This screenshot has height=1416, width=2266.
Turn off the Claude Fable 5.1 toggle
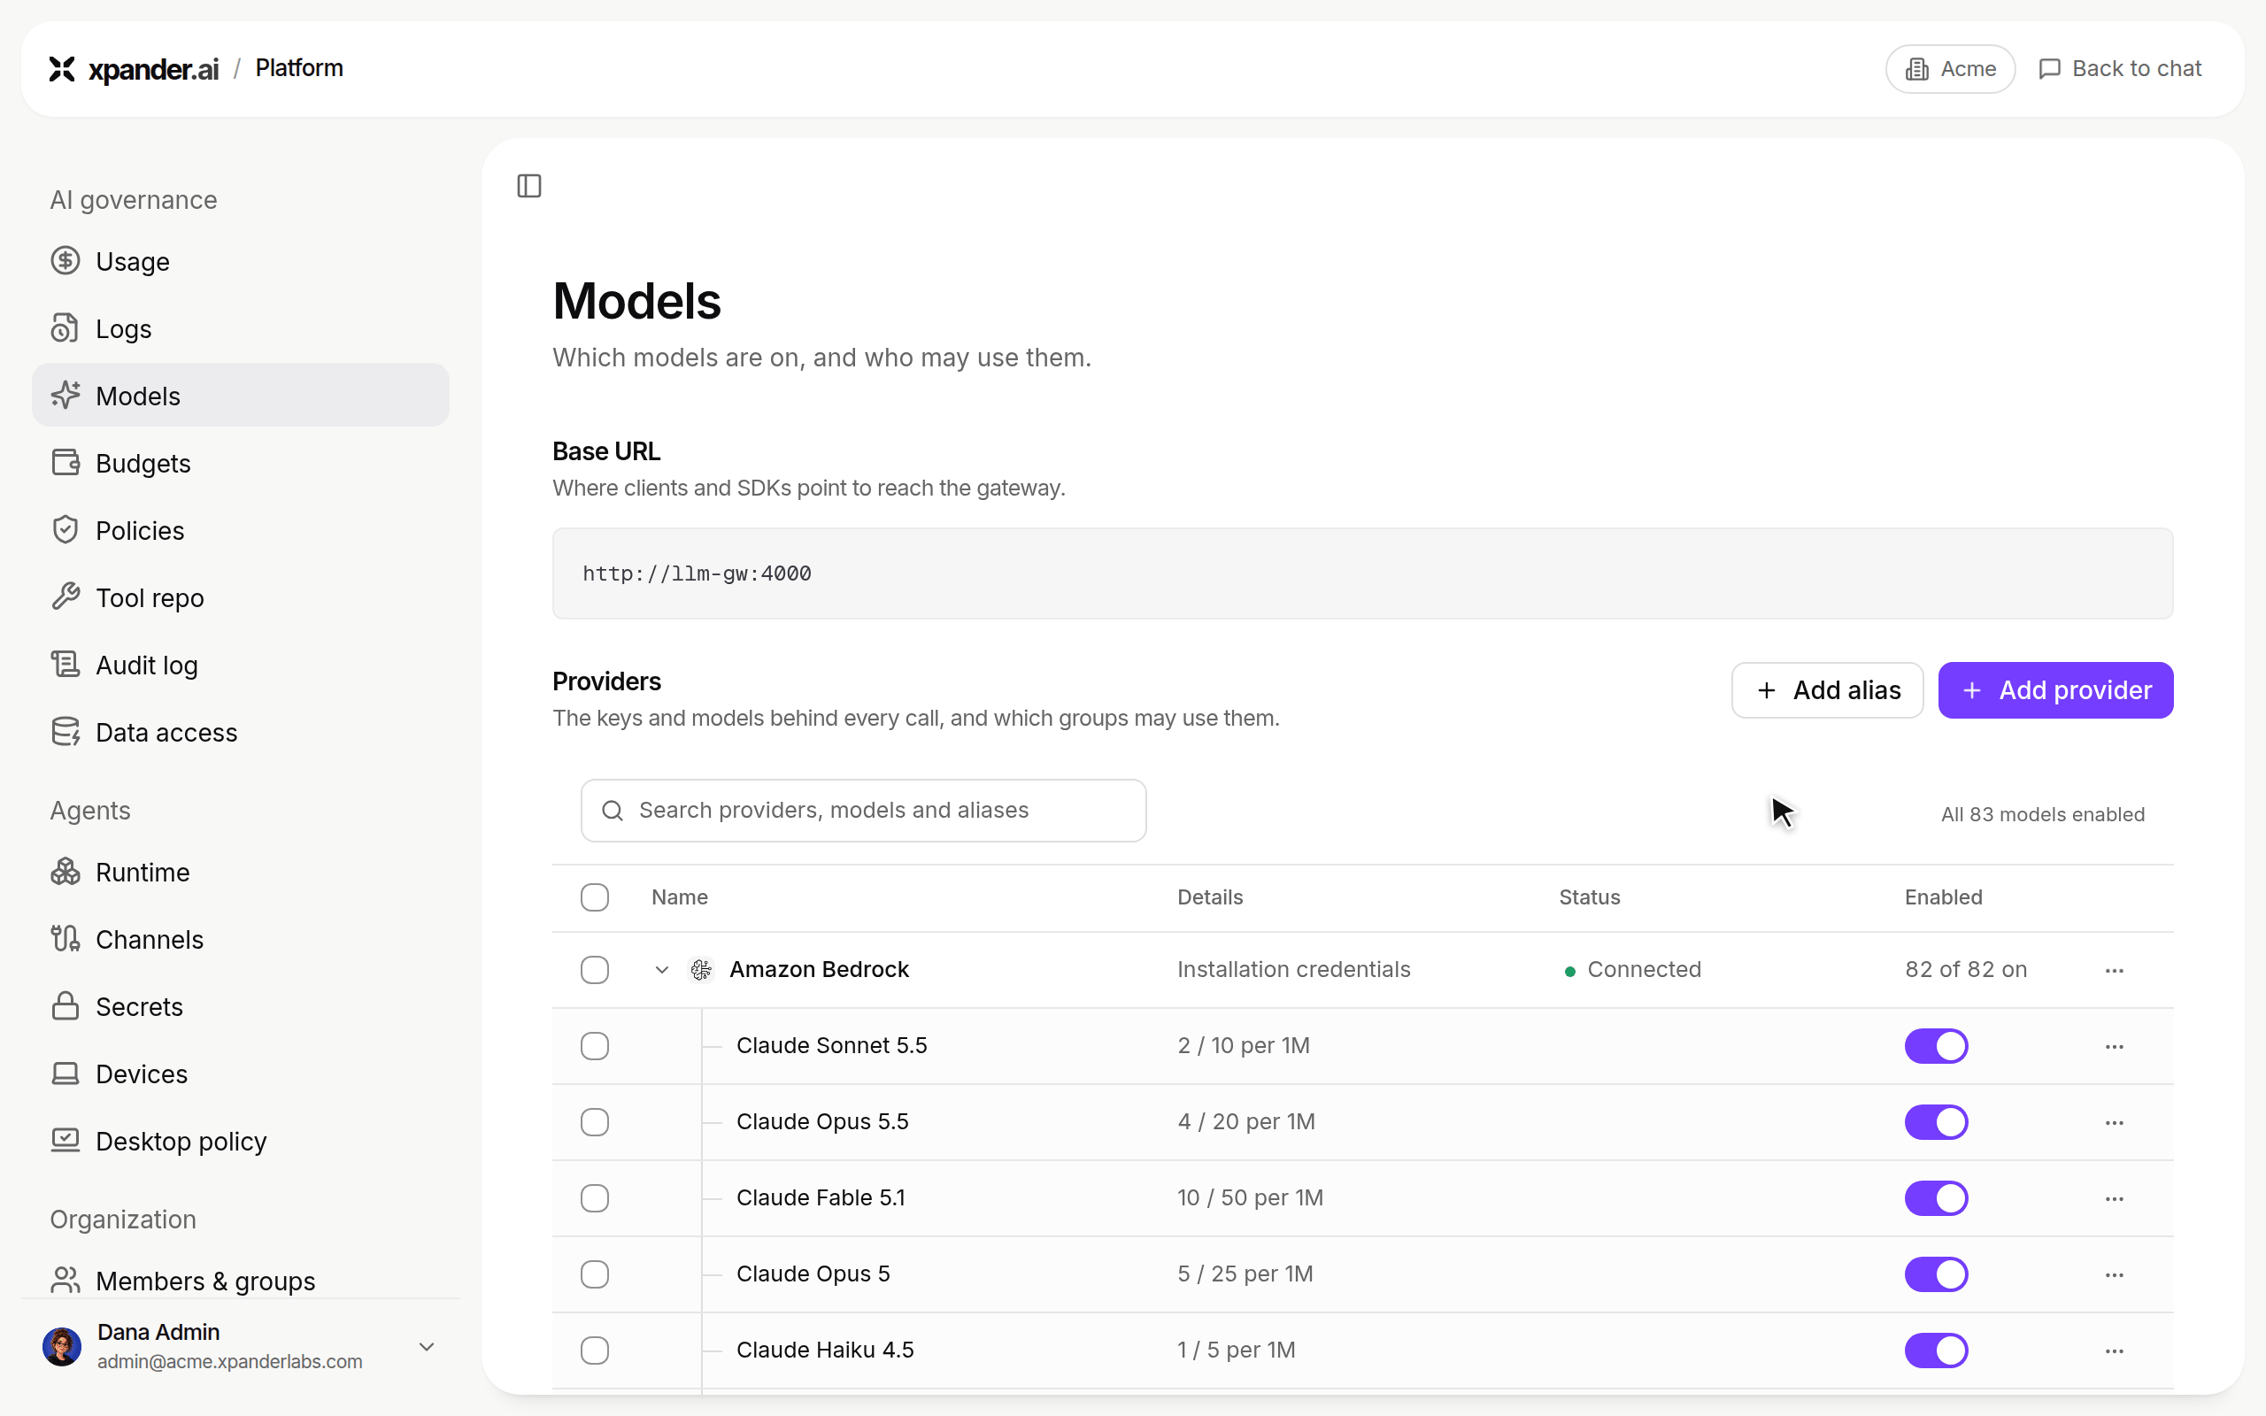1937,1197
